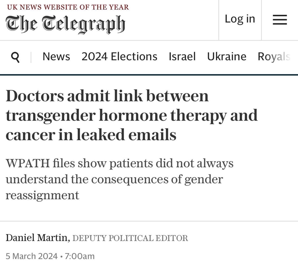The image size is (298, 269).
Task: Click the horizontal divider above the byline
Action: point(149,221)
